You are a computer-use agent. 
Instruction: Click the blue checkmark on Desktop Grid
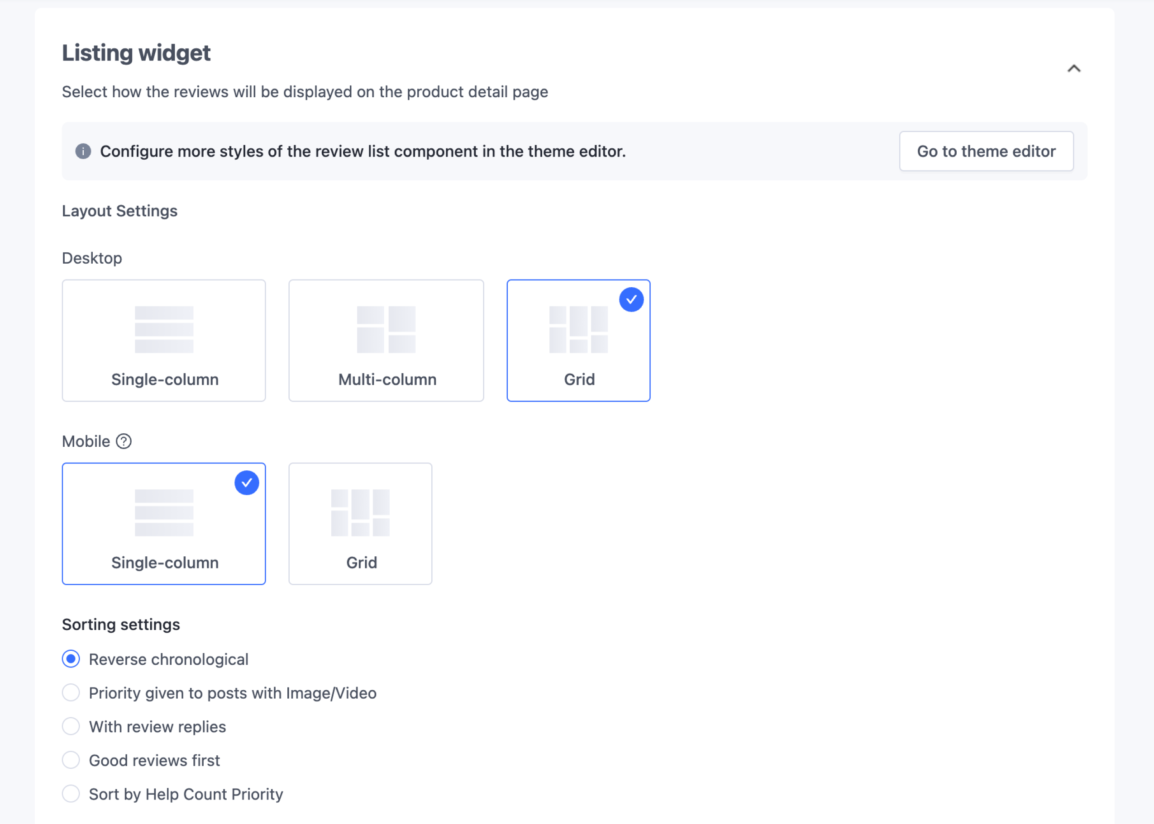[631, 299]
